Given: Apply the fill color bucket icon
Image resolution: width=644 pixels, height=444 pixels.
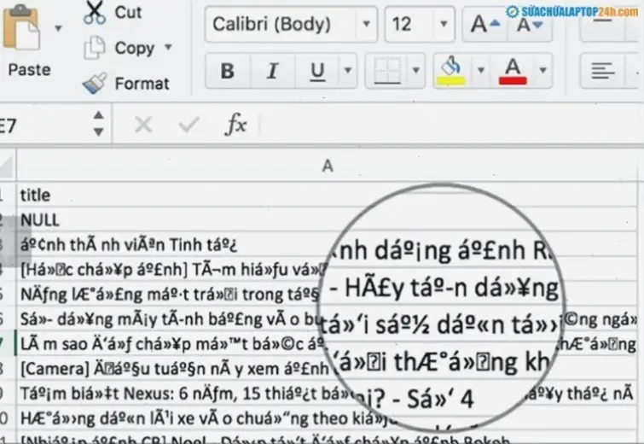Looking at the screenshot, I should 450,71.
